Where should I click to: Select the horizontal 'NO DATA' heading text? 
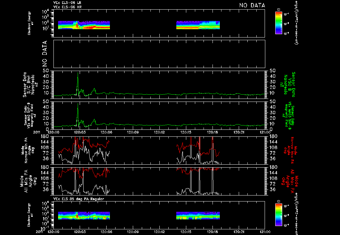(252, 5)
